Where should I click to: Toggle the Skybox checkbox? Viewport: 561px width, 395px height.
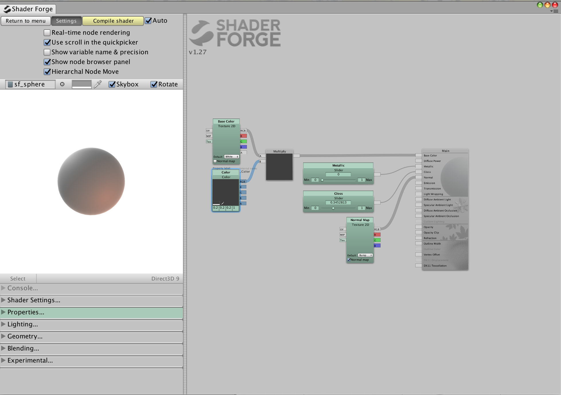(112, 84)
